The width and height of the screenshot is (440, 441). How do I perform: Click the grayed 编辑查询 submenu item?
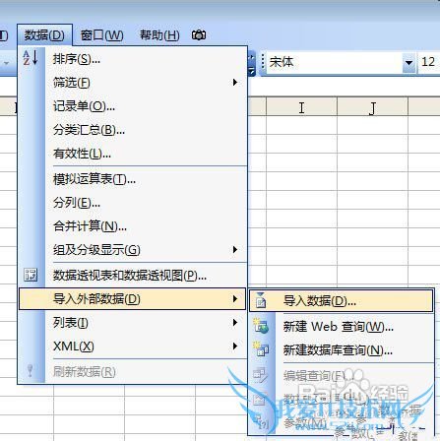click(342, 375)
